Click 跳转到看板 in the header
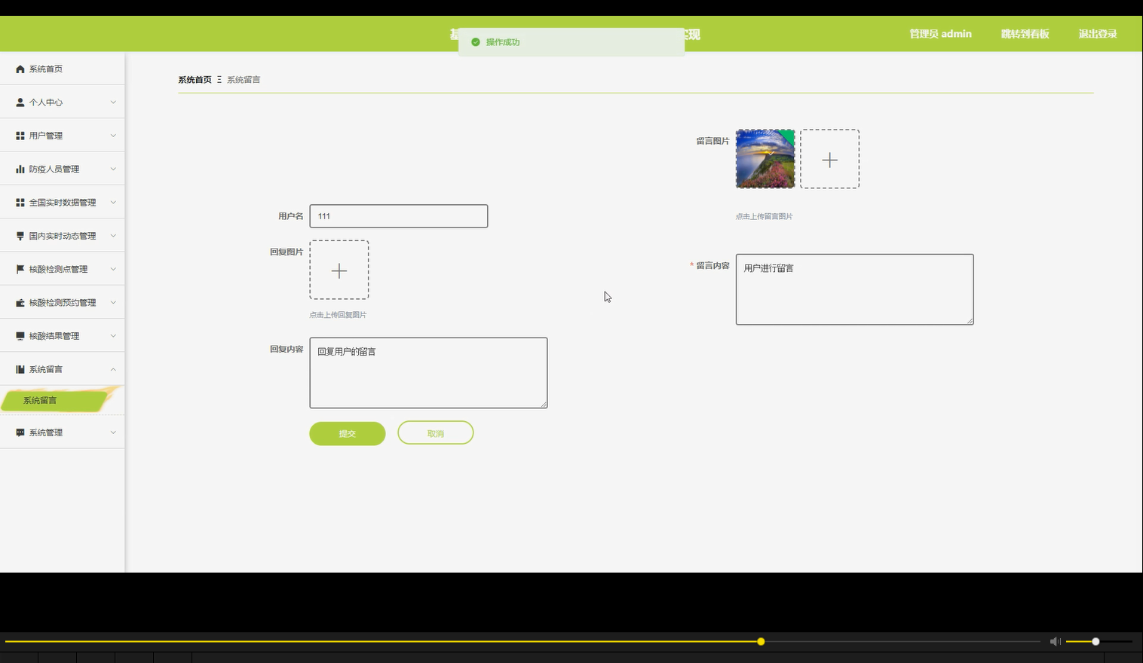The image size is (1143, 663). click(x=1025, y=34)
